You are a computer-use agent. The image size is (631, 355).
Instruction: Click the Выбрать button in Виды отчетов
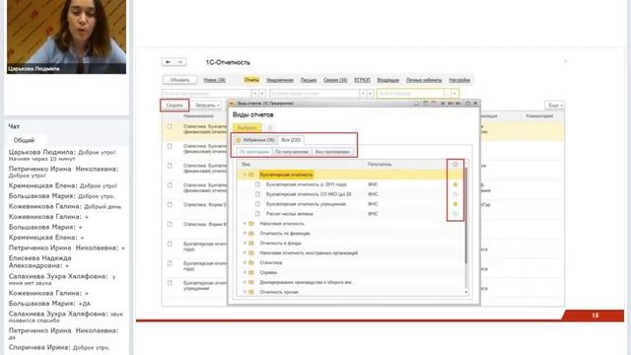point(247,127)
